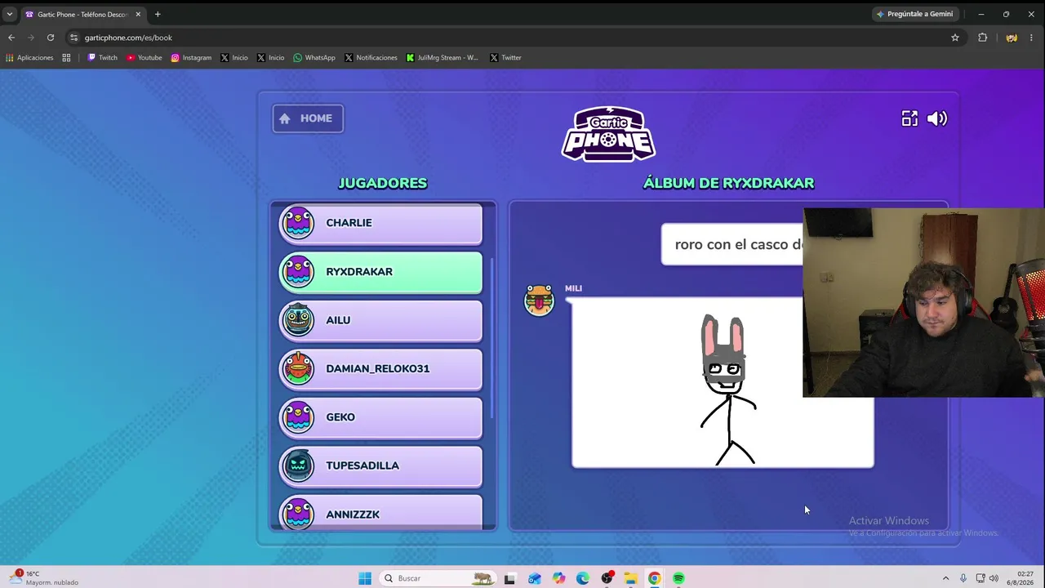The height and width of the screenshot is (588, 1045).
Task: Click the taskbar Buscar search box
Action: pyautogui.click(x=438, y=578)
